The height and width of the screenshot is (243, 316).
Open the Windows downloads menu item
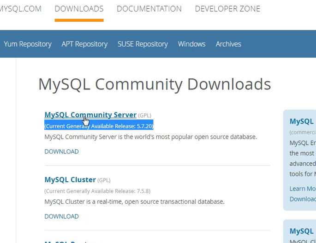click(191, 44)
